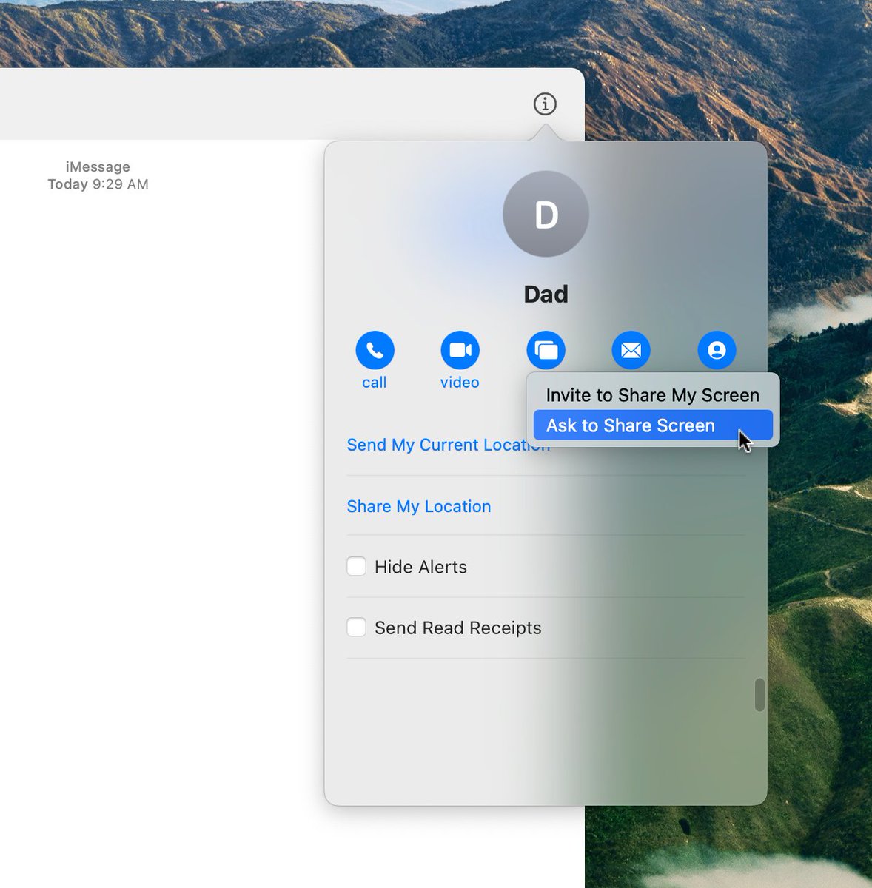Click Share My Location
The height and width of the screenshot is (888, 872).
[418, 506]
